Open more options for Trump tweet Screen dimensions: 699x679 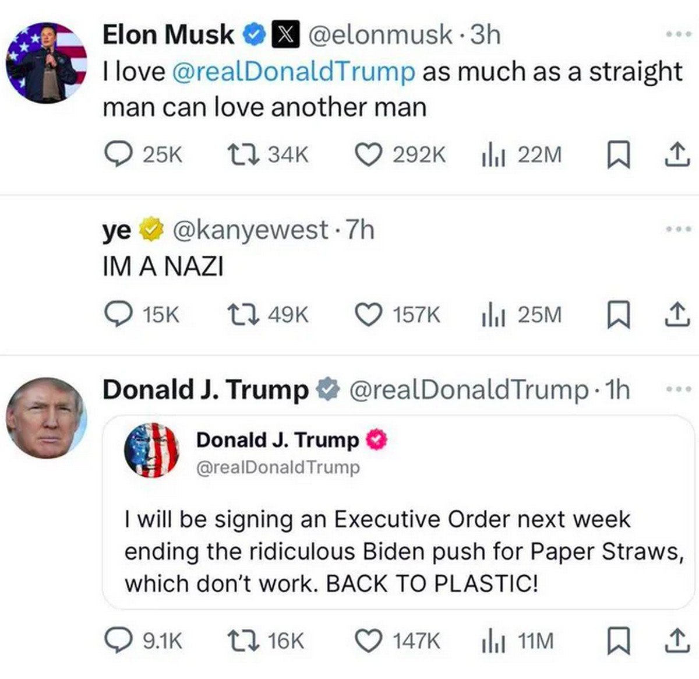coord(678,389)
